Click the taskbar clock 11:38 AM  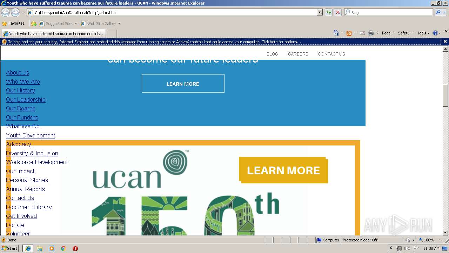431,248
